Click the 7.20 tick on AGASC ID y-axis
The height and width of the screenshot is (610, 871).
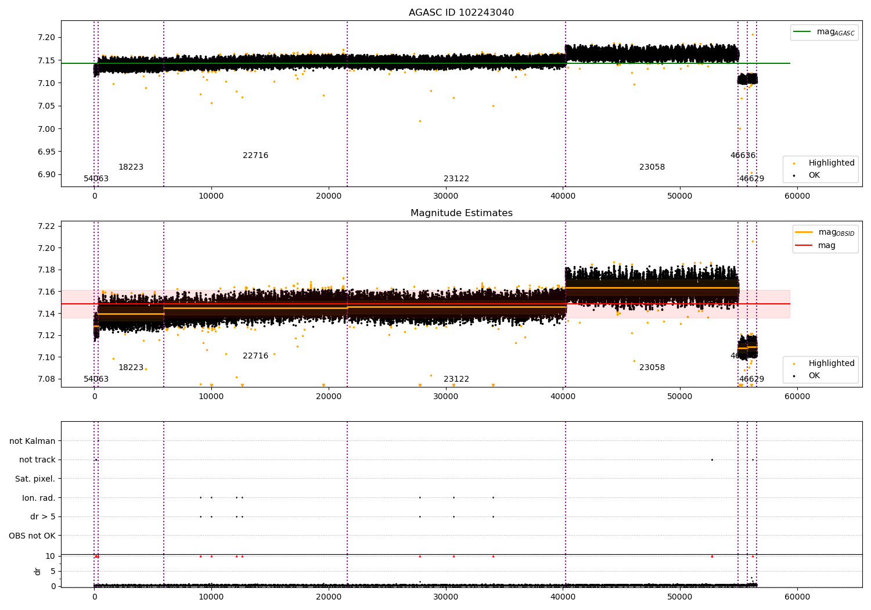(x=46, y=38)
